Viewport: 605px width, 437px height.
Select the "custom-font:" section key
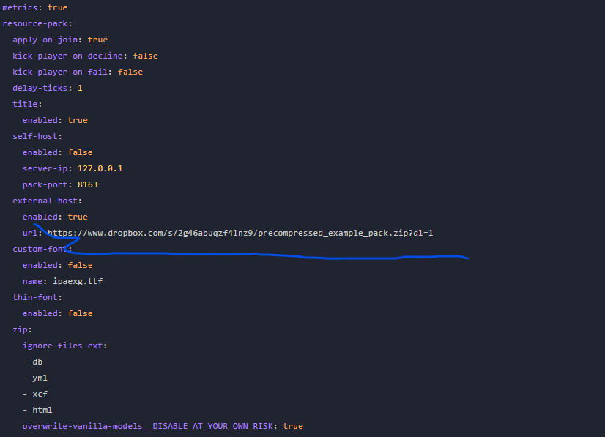click(x=42, y=249)
